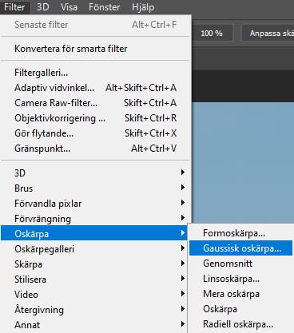Open the Visa menu
Image resolution: width=294 pixels, height=333 pixels.
tap(69, 7)
